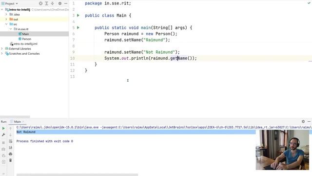This screenshot has height=176, width=312.
Task: Toggle scroll to end of console
Action: (11, 148)
